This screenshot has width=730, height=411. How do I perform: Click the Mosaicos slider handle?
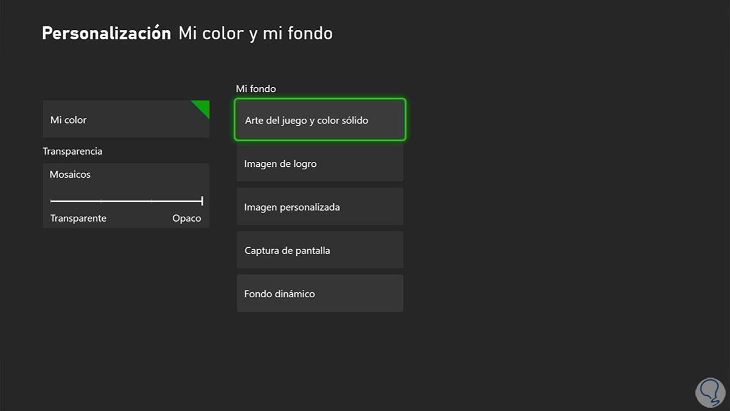tap(202, 200)
